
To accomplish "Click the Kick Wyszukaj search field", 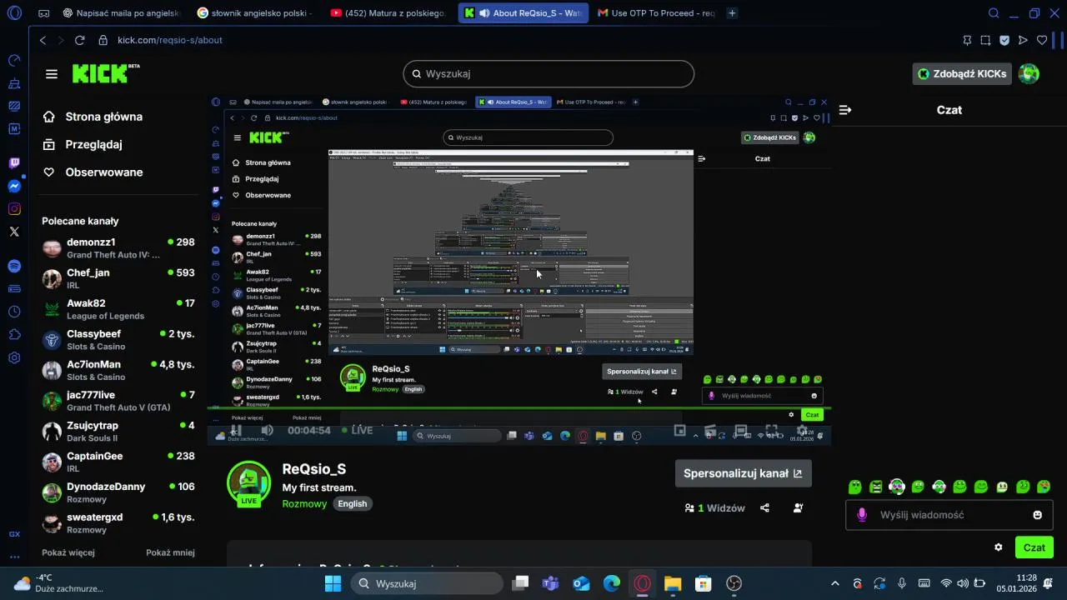I will 549,73.
